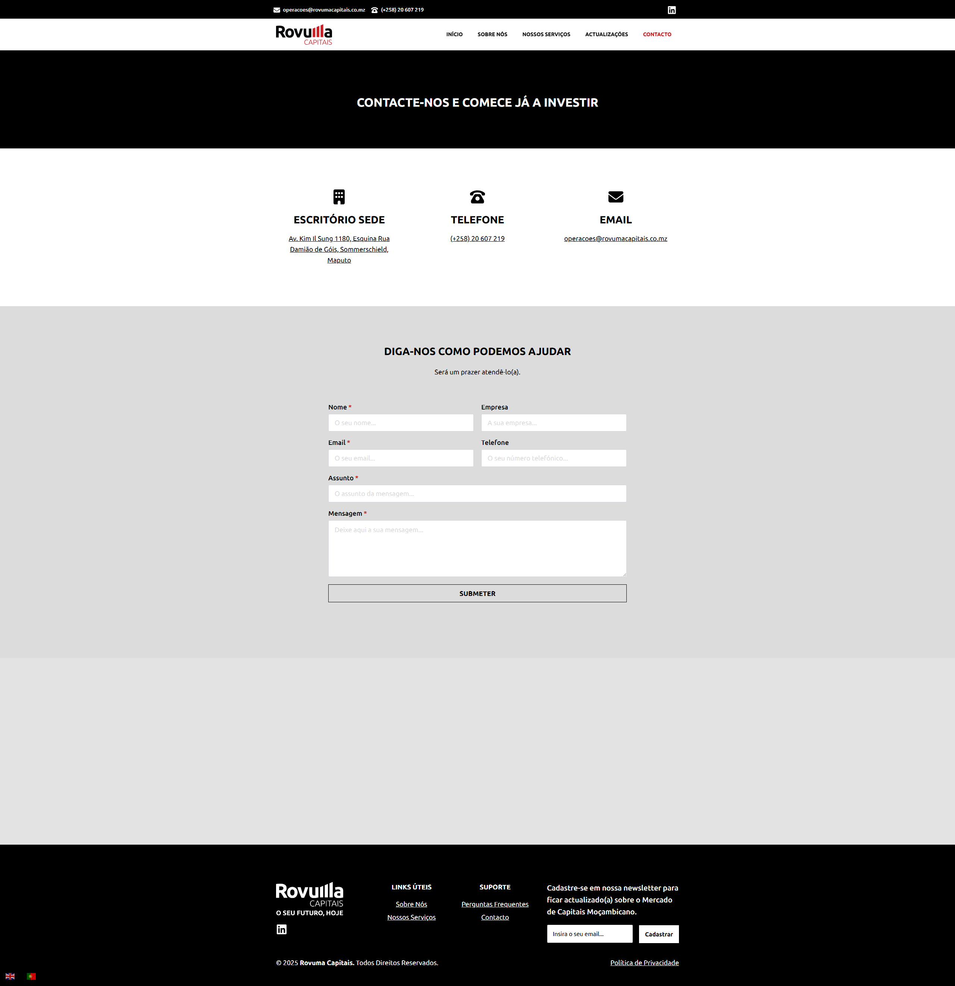The width and height of the screenshot is (955, 986).
Task: Click into the Mensagem text area
Action: click(477, 548)
